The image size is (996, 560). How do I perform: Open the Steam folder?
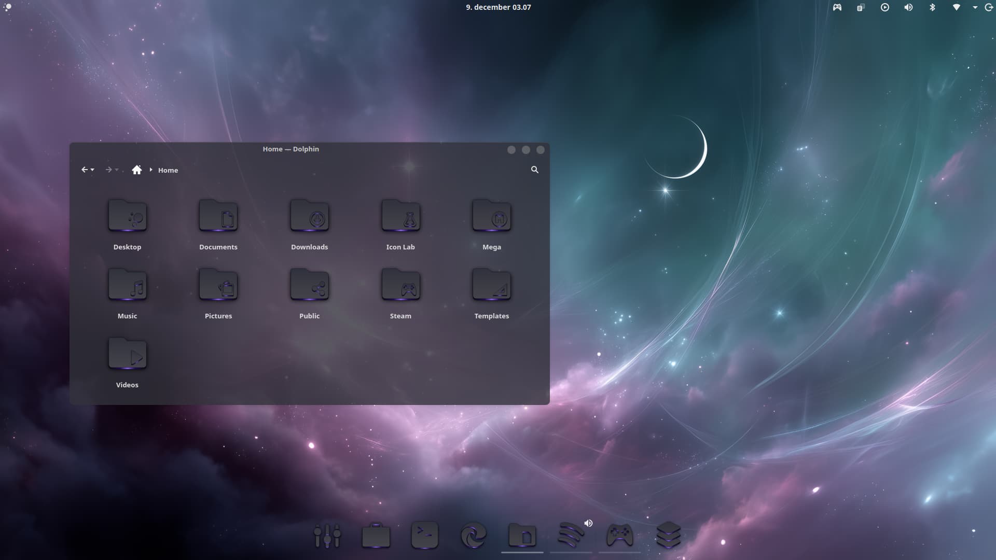(400, 286)
